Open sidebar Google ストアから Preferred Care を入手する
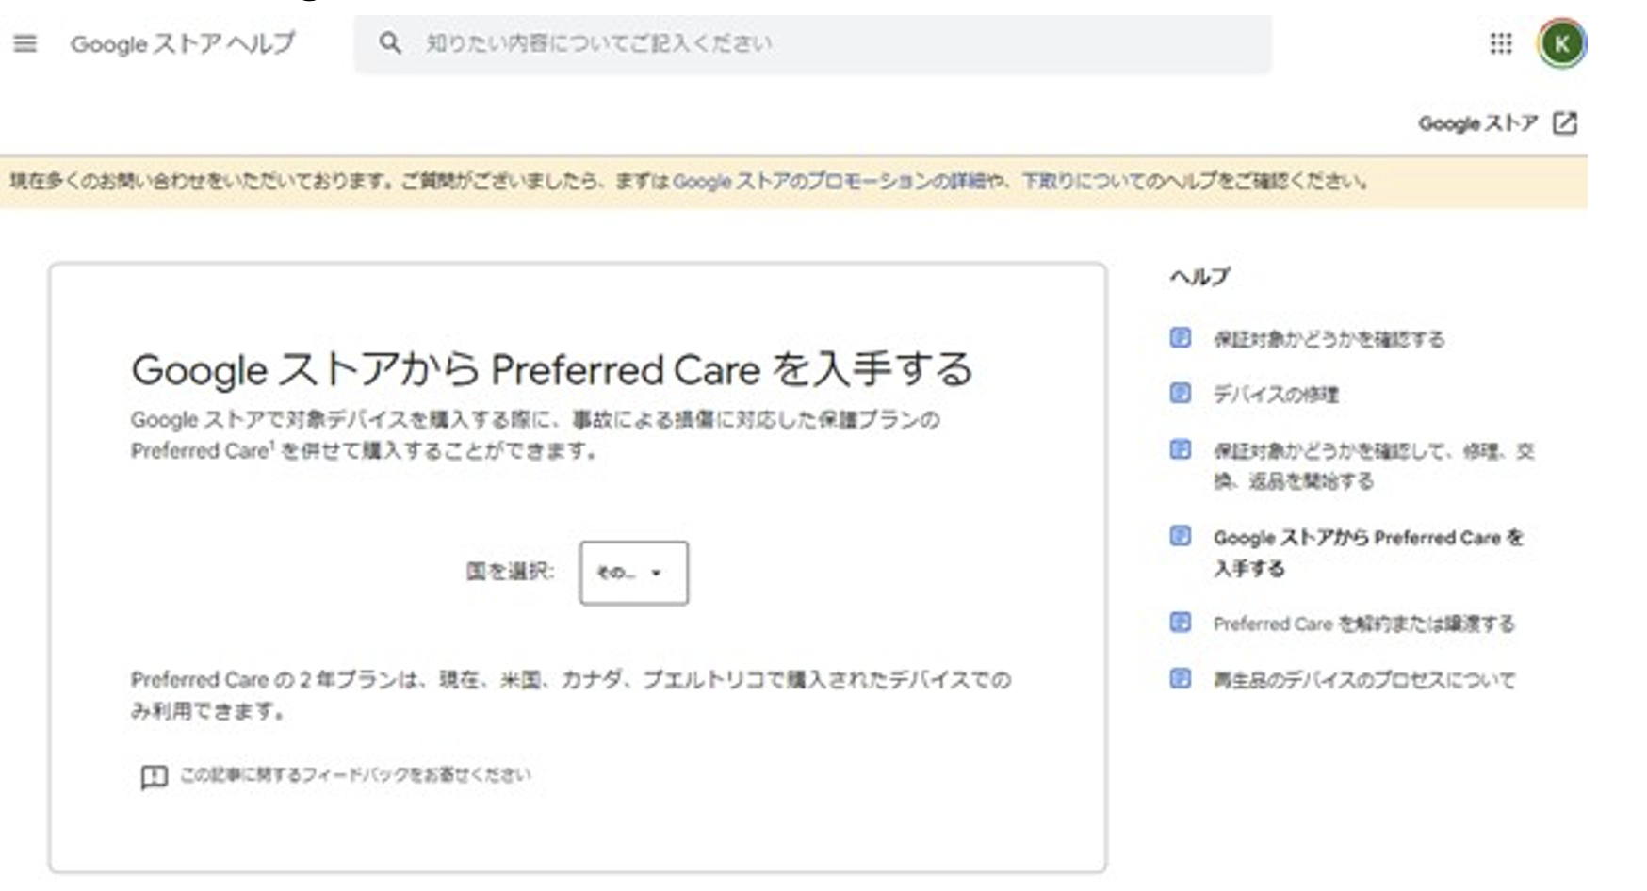 click(x=1368, y=553)
